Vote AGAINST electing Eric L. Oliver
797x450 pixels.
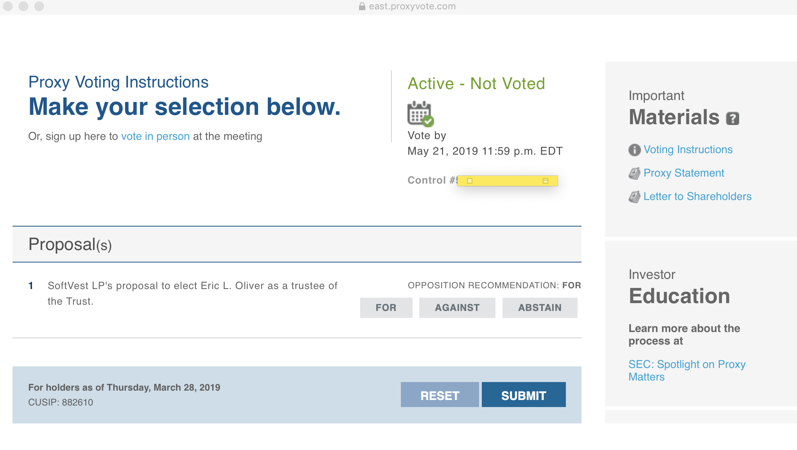pyautogui.click(x=457, y=308)
